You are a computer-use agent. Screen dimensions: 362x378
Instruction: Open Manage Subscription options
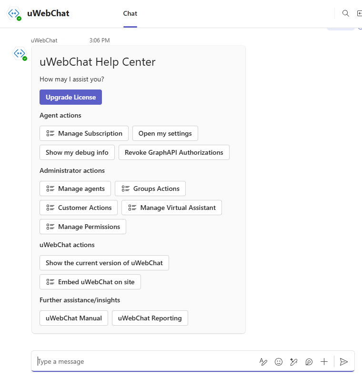pos(84,133)
